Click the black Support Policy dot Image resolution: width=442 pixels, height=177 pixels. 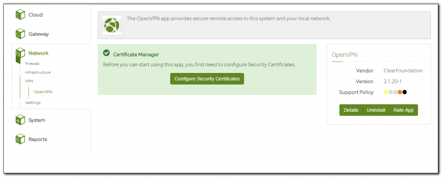coord(405,92)
